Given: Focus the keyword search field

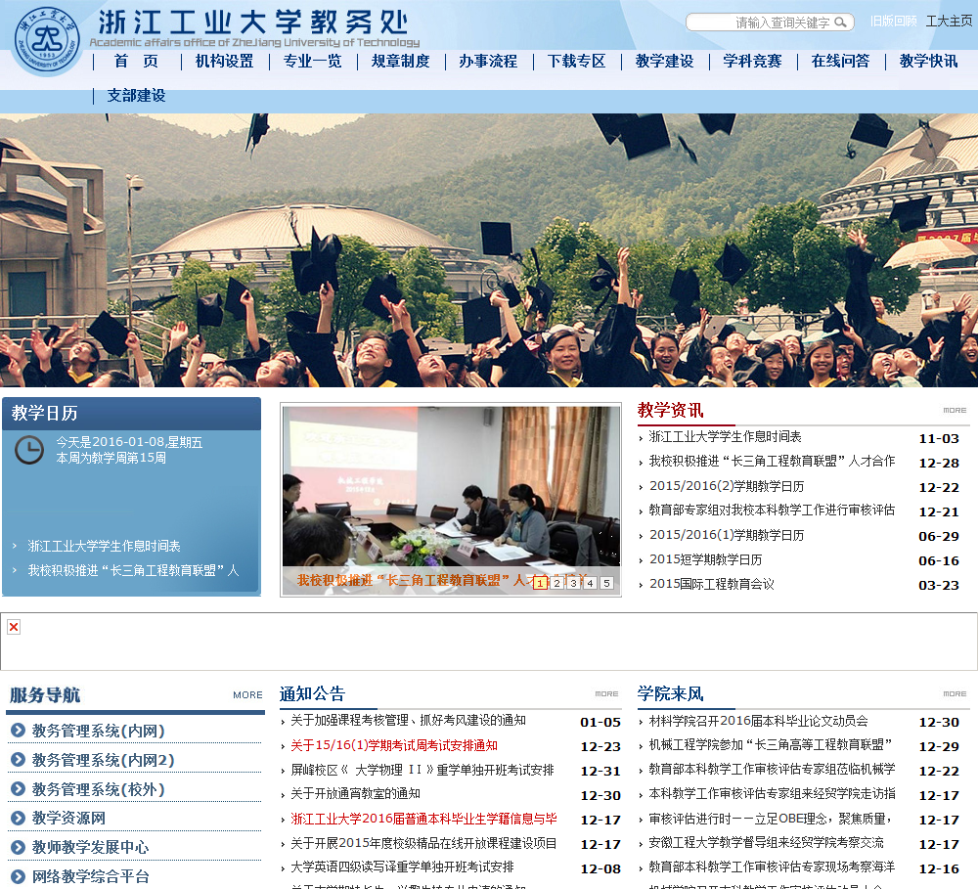Looking at the screenshot, I should 770,22.
